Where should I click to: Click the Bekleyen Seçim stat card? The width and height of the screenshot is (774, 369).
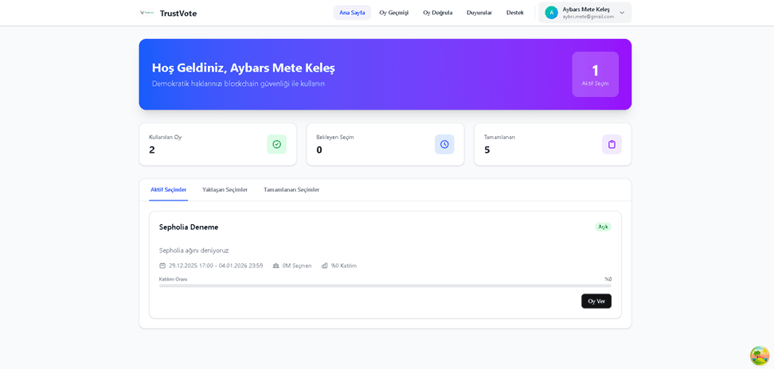pyautogui.click(x=385, y=145)
